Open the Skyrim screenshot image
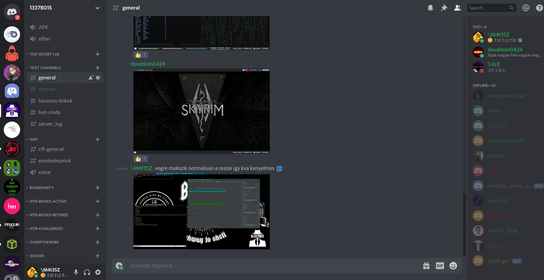Image resolution: width=544 pixels, height=280 pixels. (201, 111)
